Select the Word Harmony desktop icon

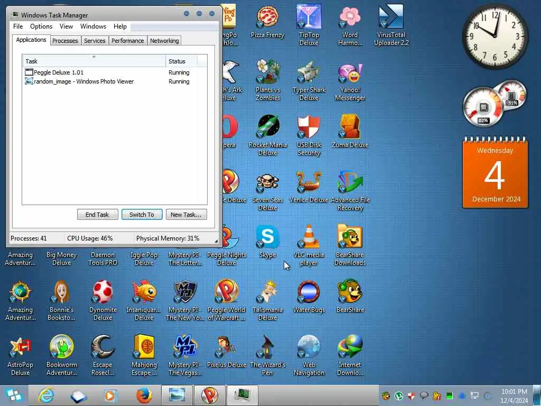[350, 25]
